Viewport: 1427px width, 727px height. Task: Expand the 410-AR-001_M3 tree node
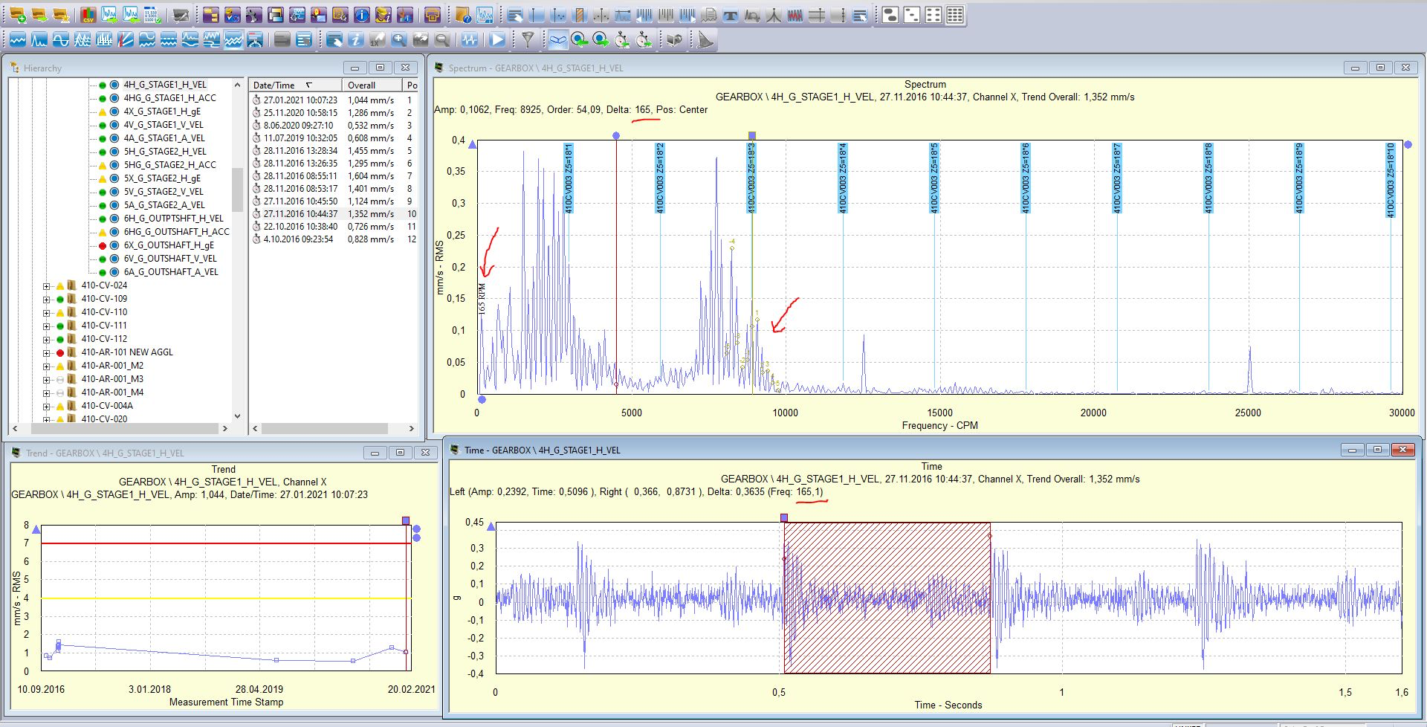point(46,379)
